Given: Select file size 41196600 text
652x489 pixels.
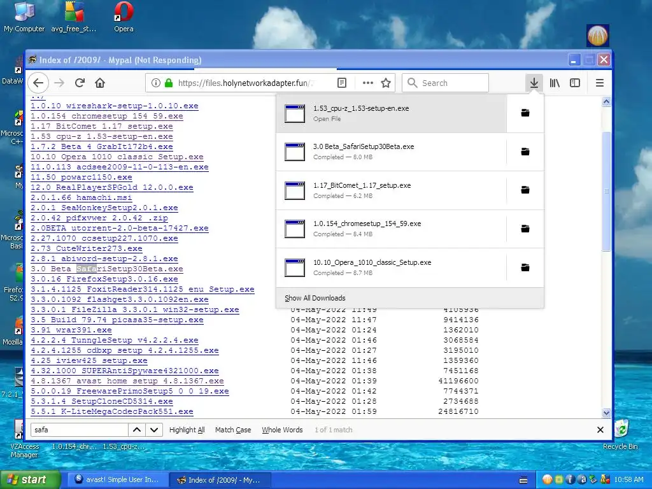Looking at the screenshot, I should click(458, 381).
